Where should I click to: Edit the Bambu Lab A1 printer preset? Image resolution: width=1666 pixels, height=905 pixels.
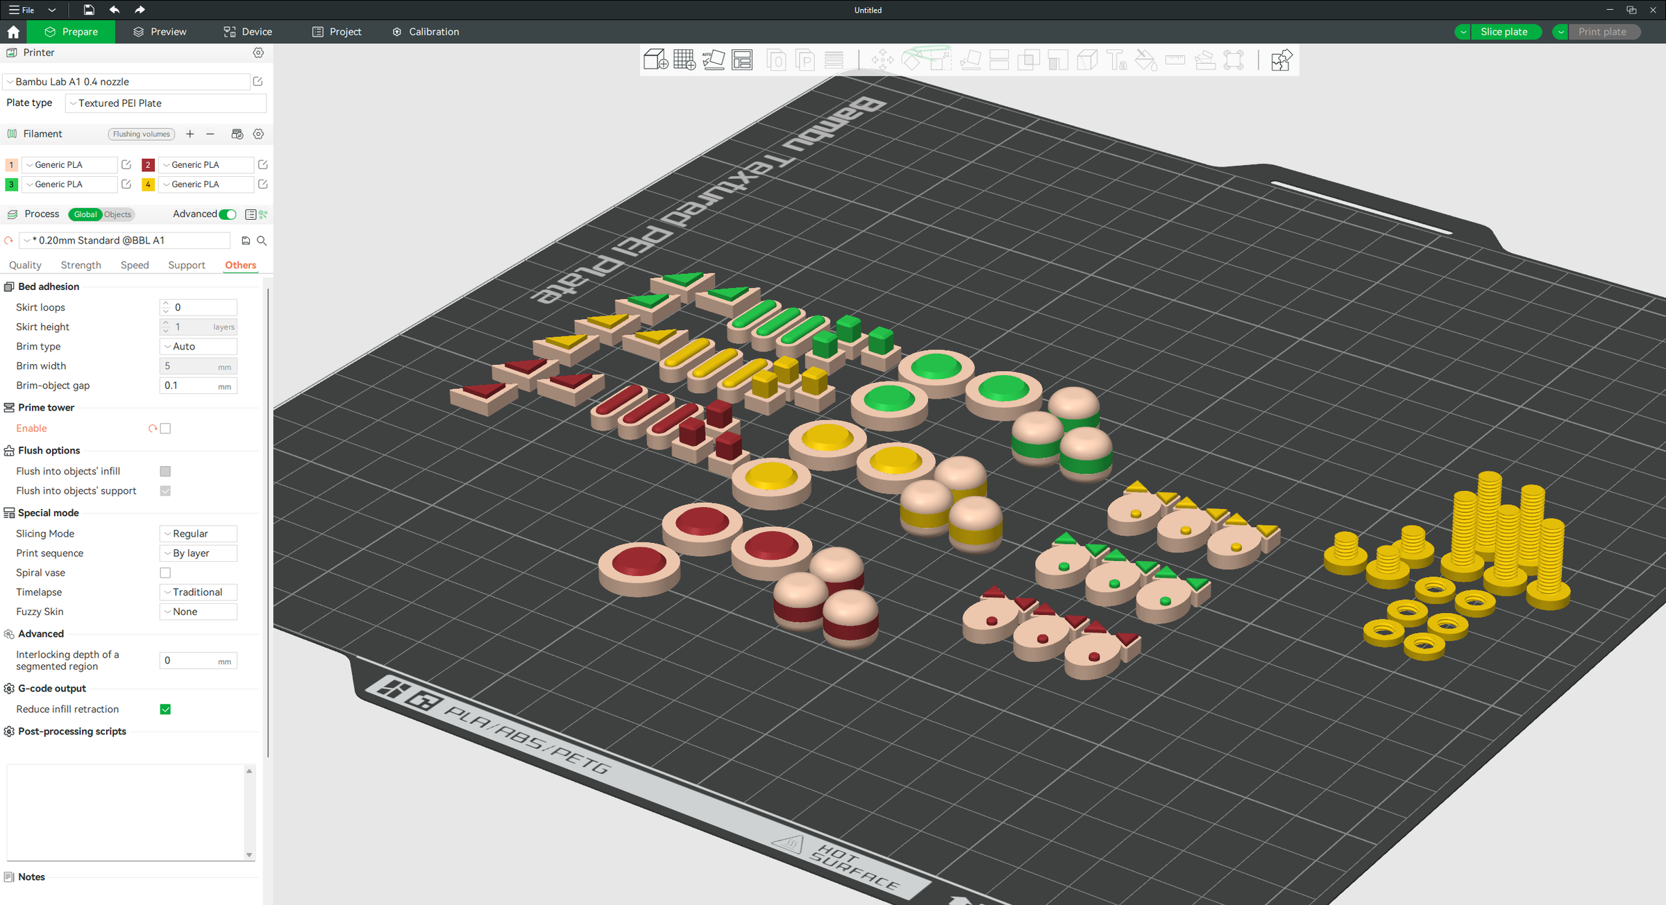(258, 82)
